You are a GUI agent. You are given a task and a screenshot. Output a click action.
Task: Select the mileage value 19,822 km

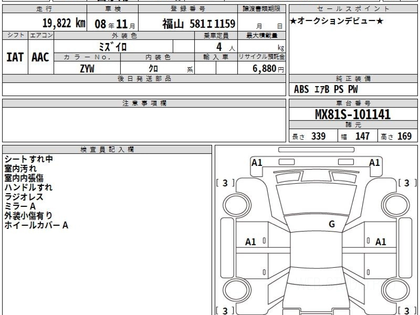coord(64,23)
